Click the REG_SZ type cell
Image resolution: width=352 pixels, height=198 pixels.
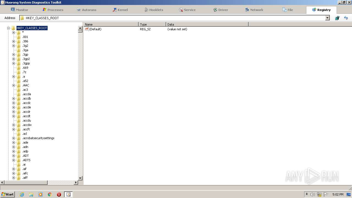click(145, 29)
